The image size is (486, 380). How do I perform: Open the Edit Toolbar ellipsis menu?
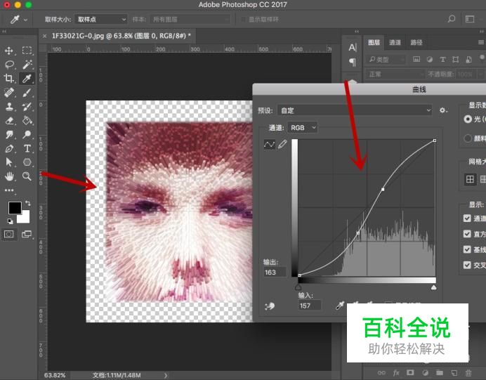pyautogui.click(x=9, y=190)
